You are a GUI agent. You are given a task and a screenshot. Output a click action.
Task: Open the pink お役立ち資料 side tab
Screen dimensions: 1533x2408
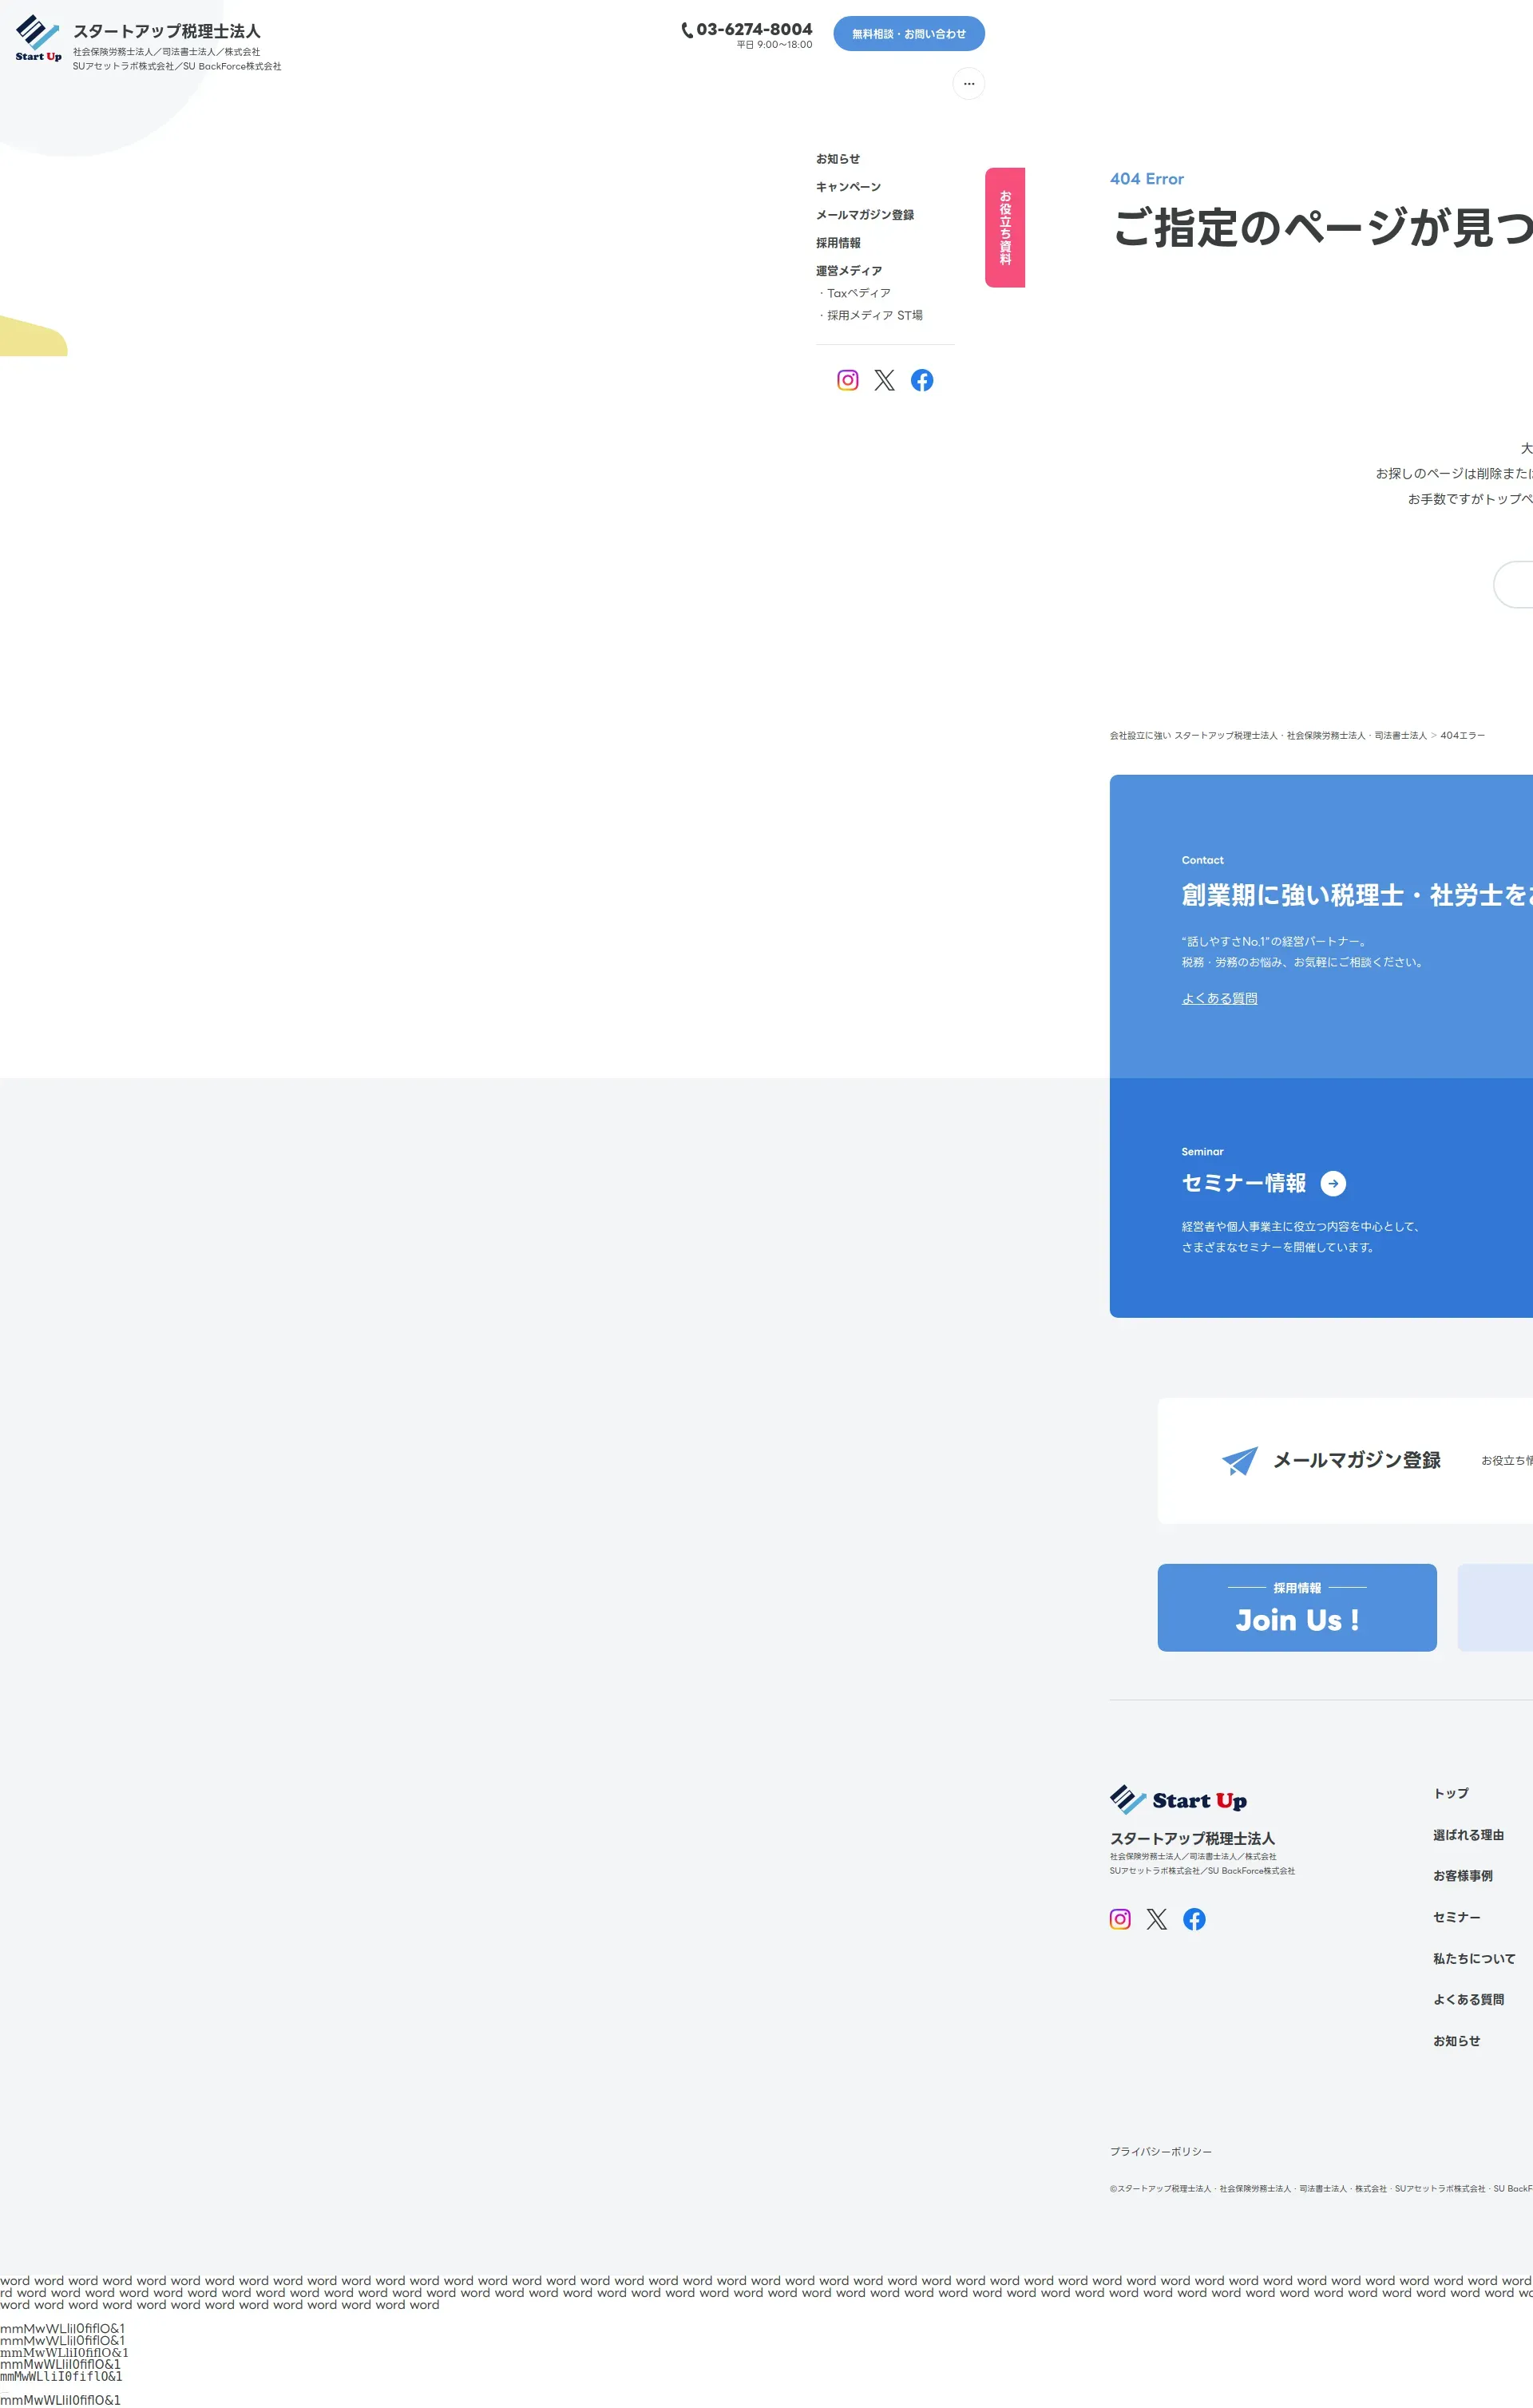click(1004, 227)
